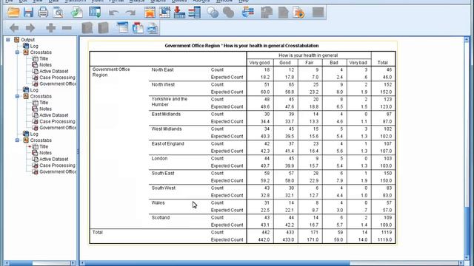Insert text using the last outlining icon

[x=153, y=28]
